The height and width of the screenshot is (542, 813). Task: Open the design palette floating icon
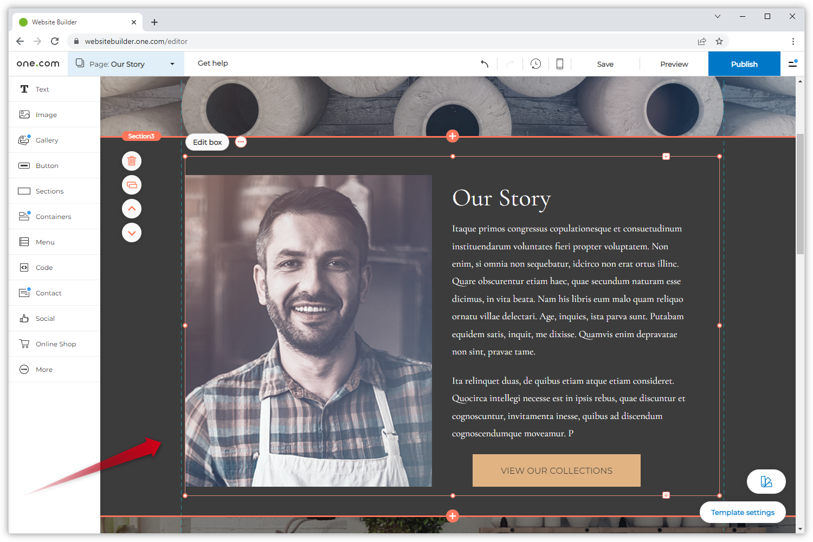pos(766,481)
